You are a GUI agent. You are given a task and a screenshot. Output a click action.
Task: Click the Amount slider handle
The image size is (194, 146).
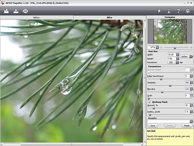point(154,108)
